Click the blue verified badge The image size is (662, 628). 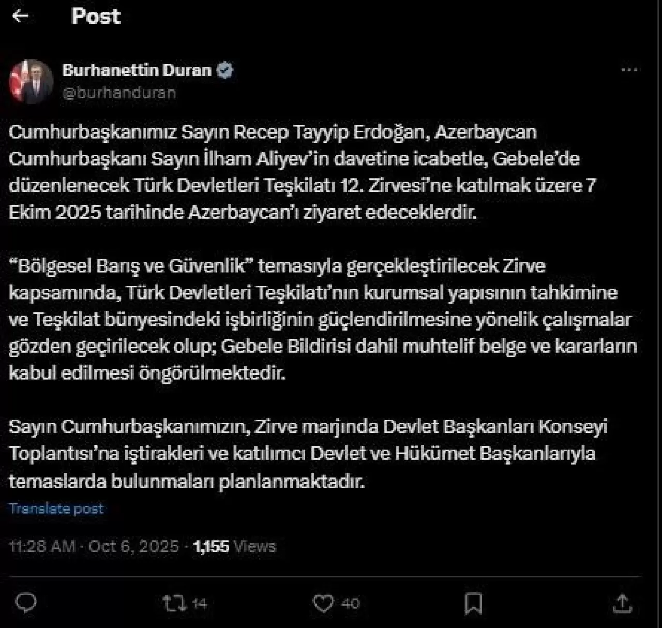pos(225,70)
